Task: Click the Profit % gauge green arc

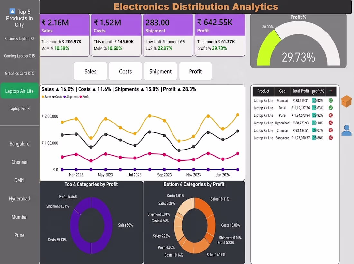Action: [x=266, y=50]
